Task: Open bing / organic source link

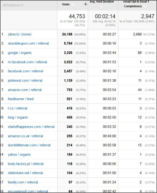Action: click(x=18, y=117)
